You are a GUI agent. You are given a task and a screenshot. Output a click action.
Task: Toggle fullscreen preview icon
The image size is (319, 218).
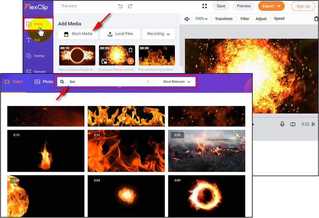(205, 6)
